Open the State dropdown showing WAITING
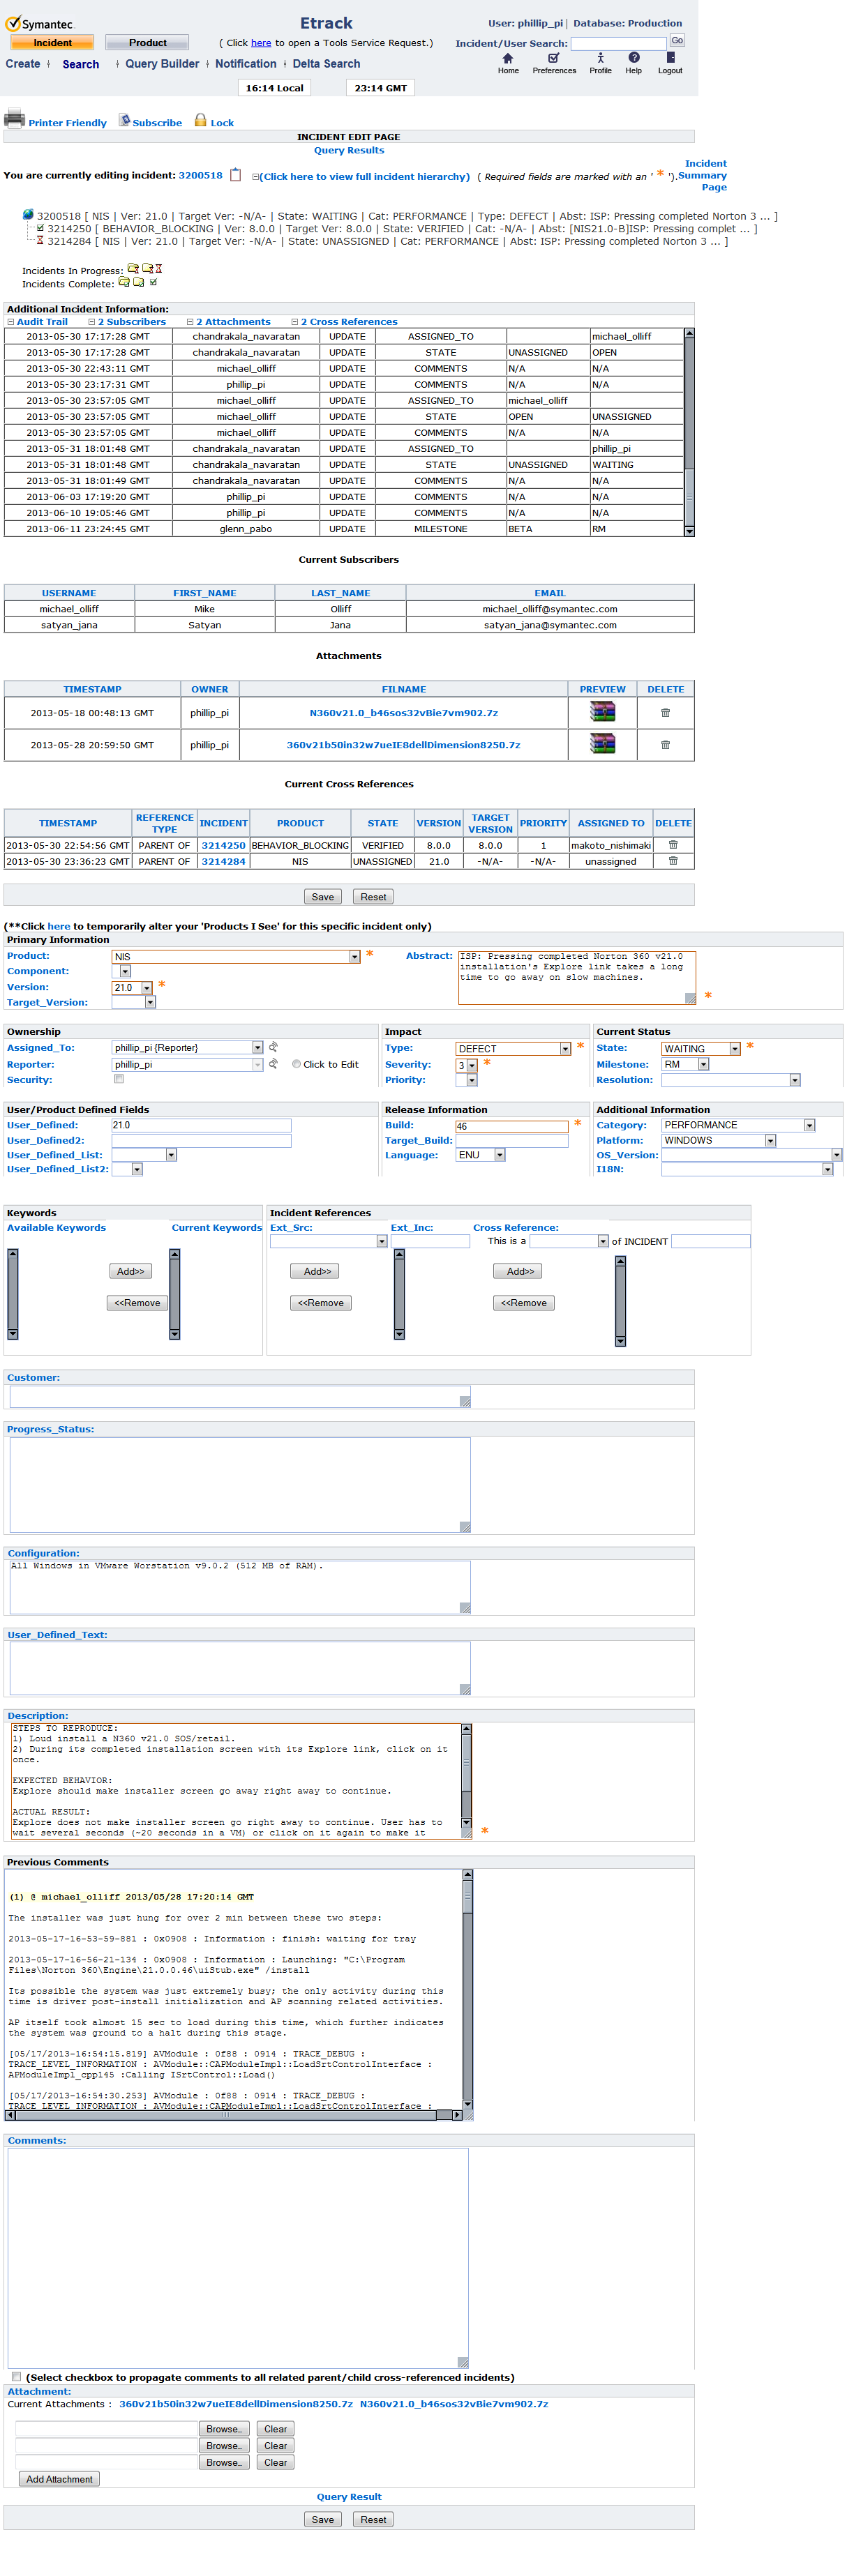854x2576 pixels. pyautogui.click(x=734, y=1048)
